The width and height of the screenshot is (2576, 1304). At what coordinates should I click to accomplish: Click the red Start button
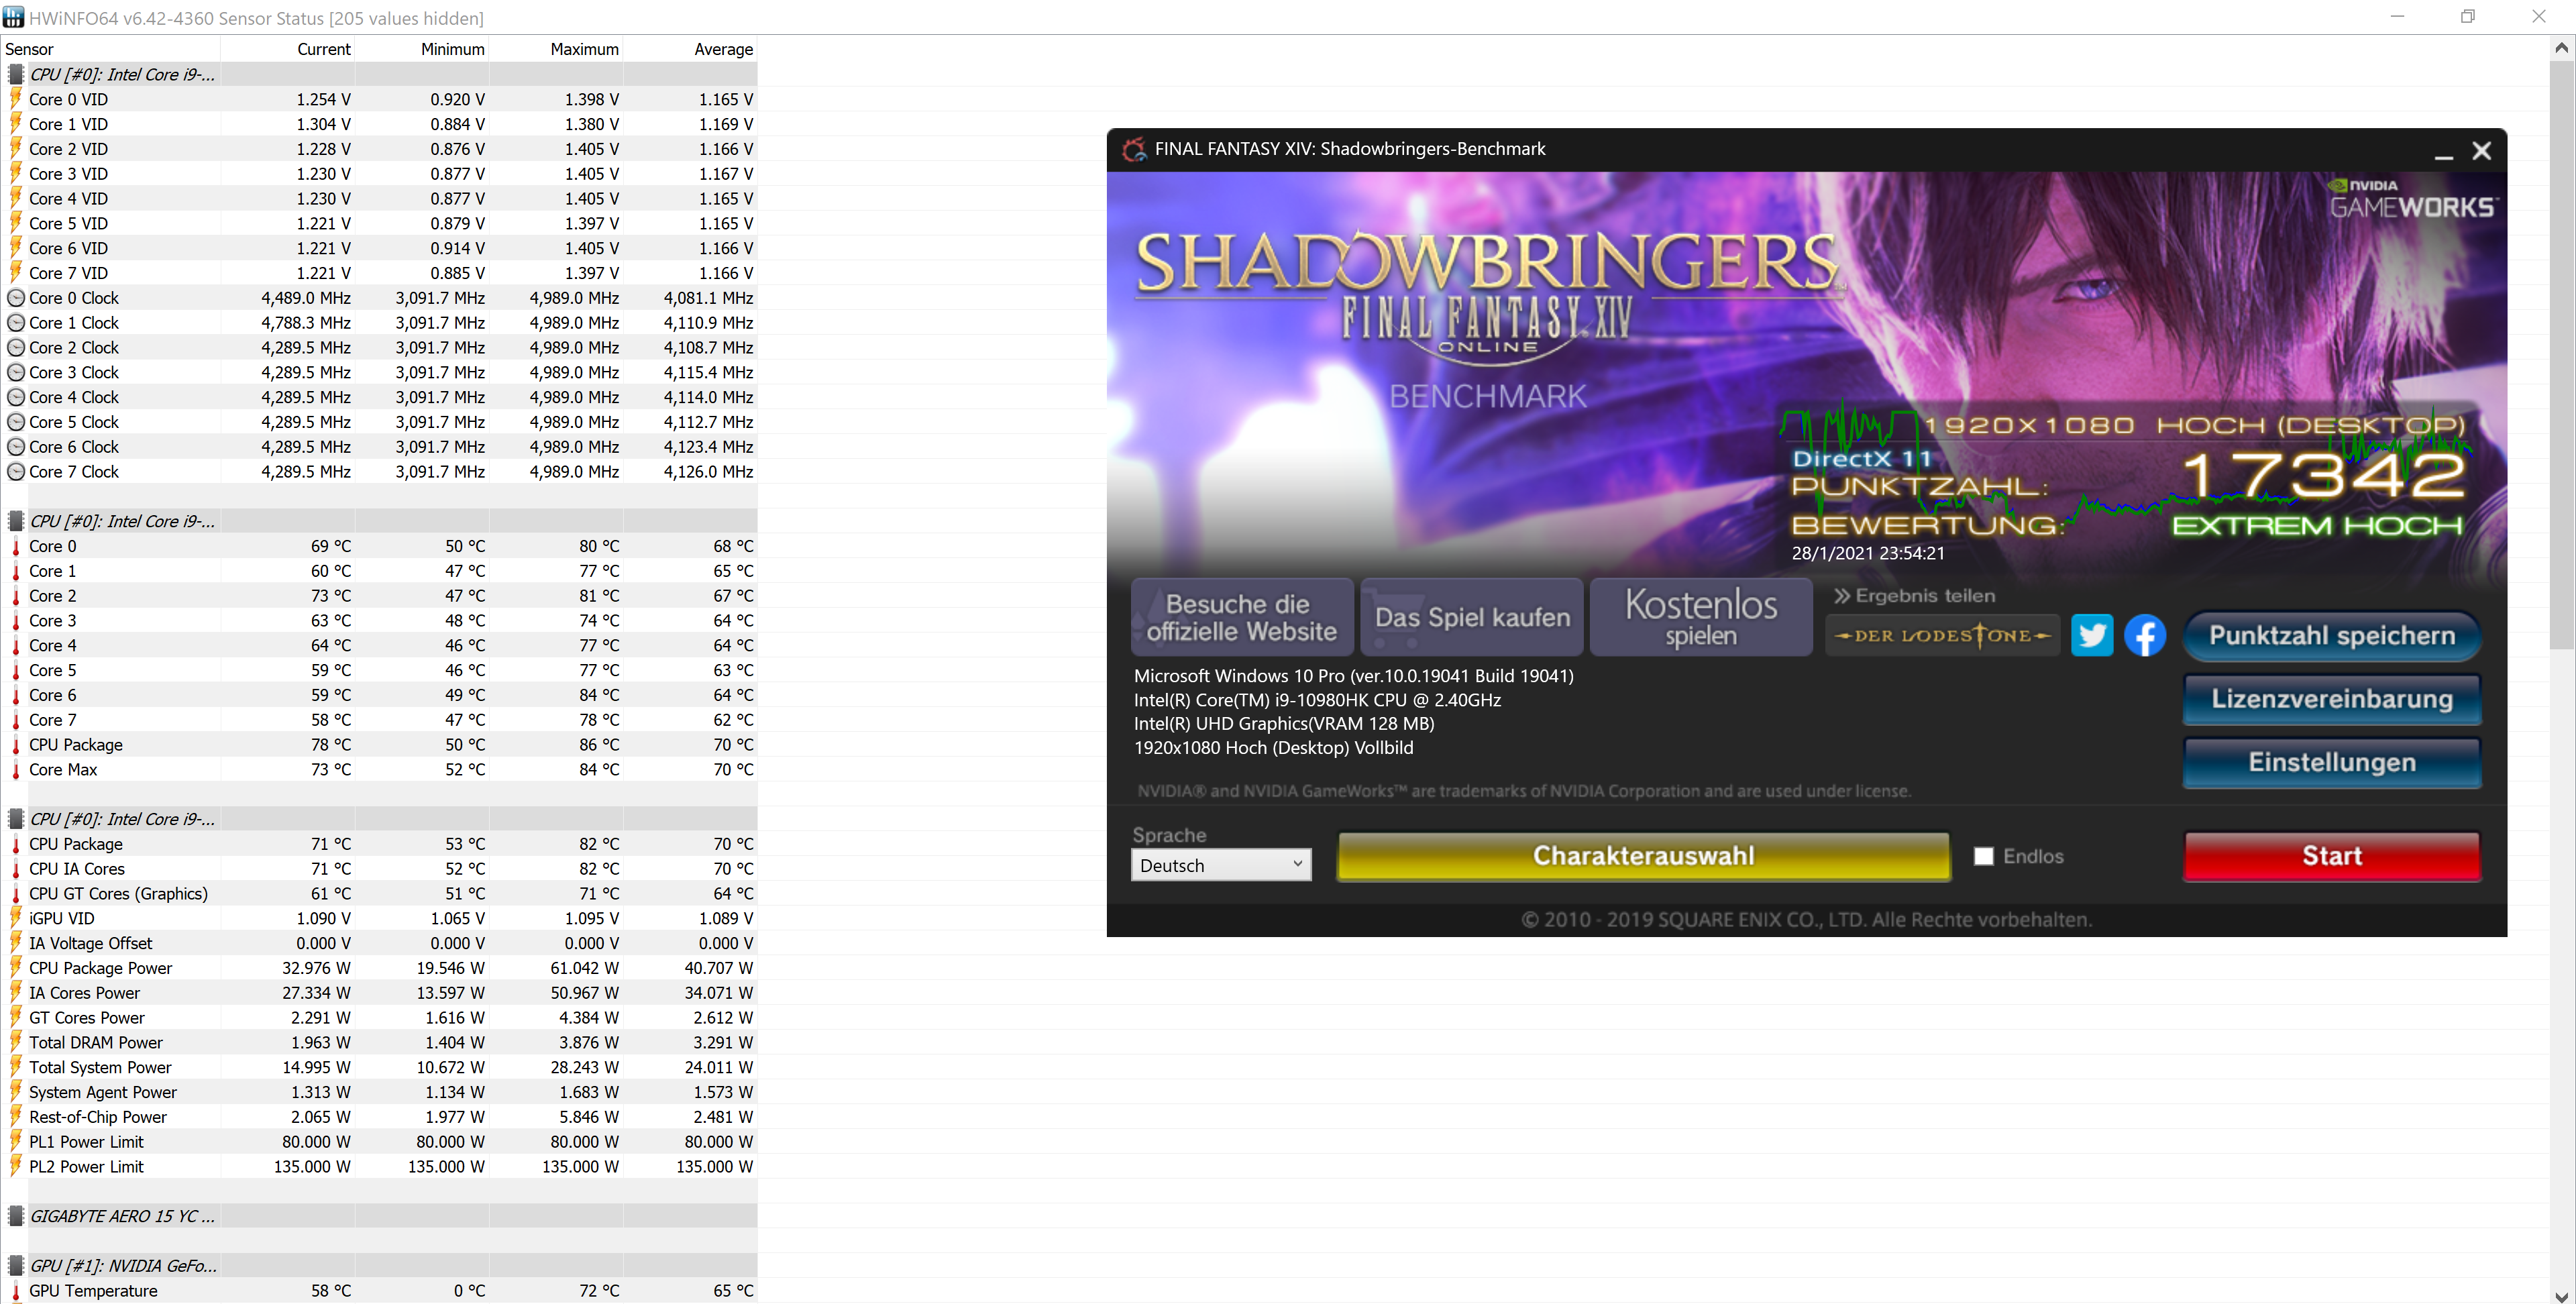[x=2331, y=856]
